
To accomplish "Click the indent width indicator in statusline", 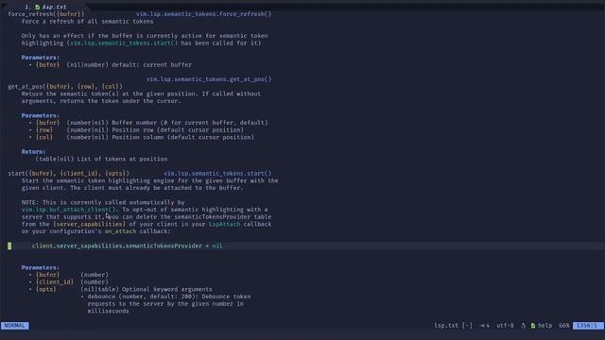I will (485, 326).
